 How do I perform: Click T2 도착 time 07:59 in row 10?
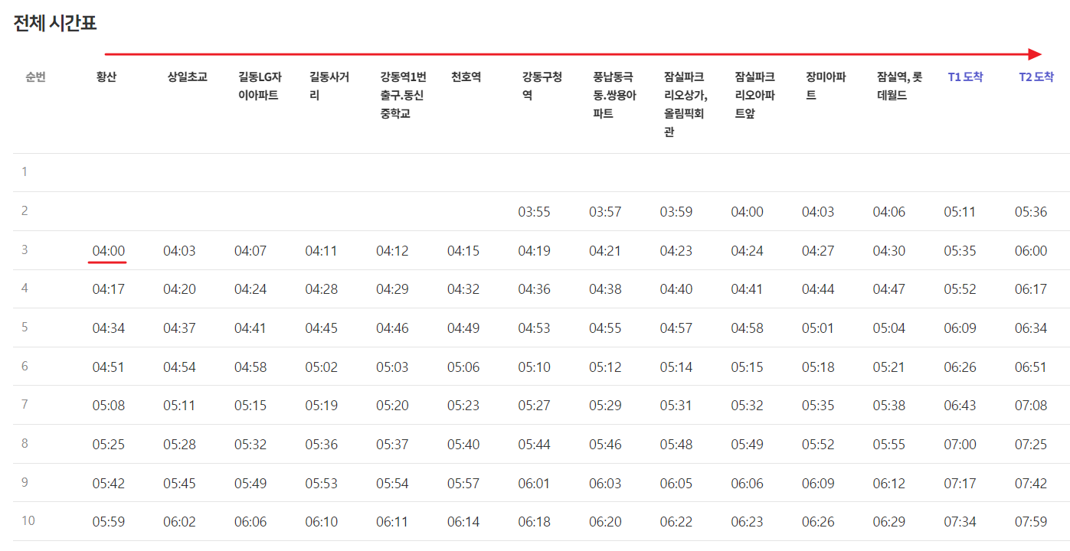click(x=1031, y=522)
